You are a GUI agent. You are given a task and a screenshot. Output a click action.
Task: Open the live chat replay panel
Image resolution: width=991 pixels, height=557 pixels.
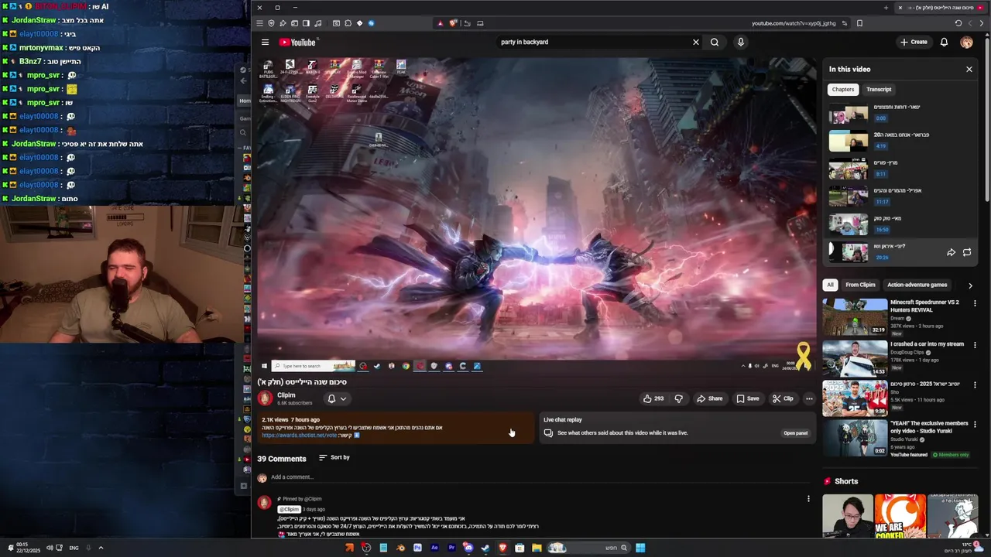tap(795, 433)
